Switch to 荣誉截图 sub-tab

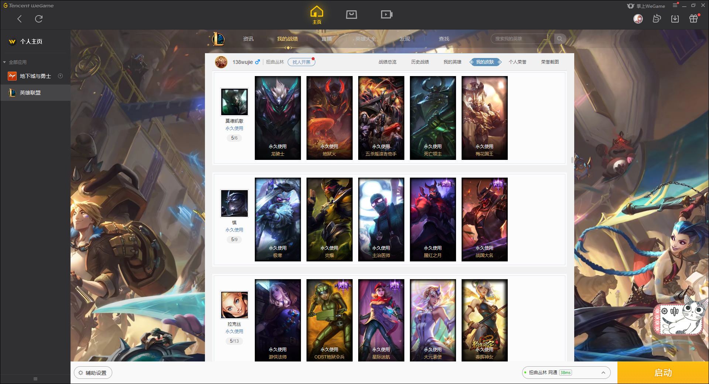tap(550, 62)
